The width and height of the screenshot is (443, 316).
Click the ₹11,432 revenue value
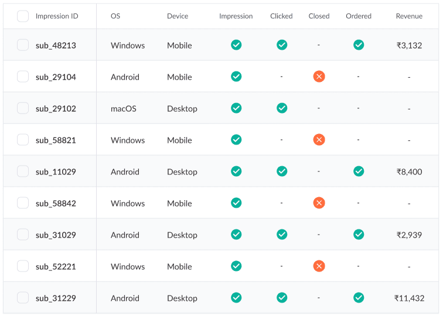[x=409, y=298]
